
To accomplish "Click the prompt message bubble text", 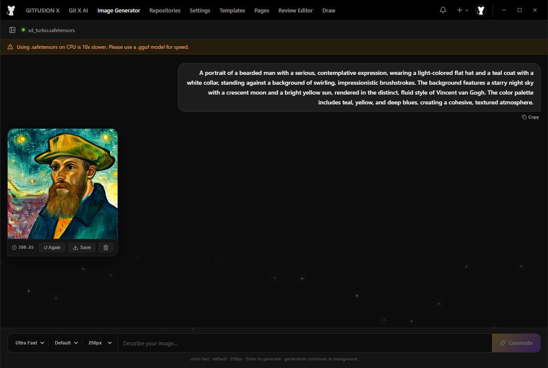I will (360, 88).
